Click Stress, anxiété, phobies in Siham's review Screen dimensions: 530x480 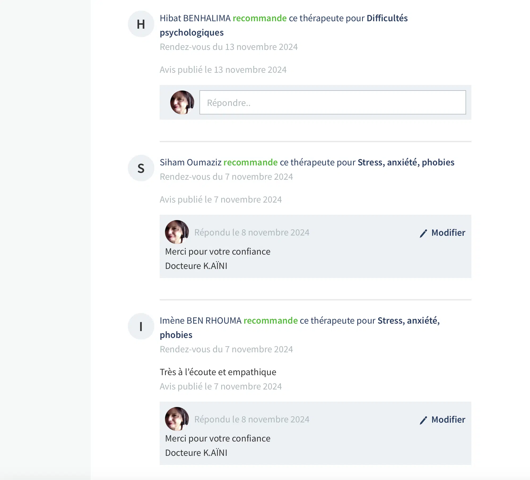click(406, 162)
